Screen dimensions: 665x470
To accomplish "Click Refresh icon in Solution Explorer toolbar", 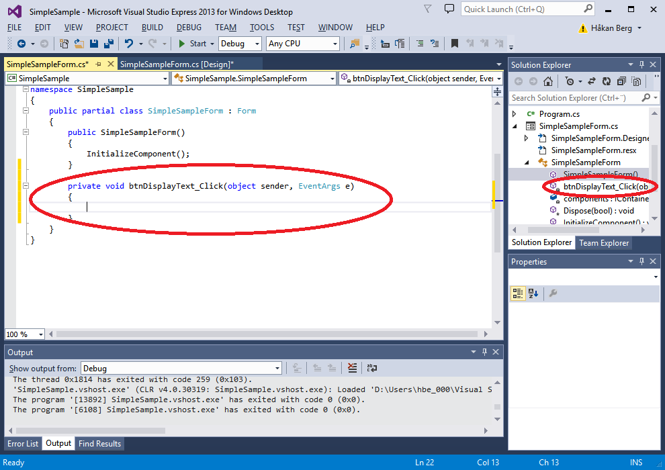I will click(x=607, y=81).
